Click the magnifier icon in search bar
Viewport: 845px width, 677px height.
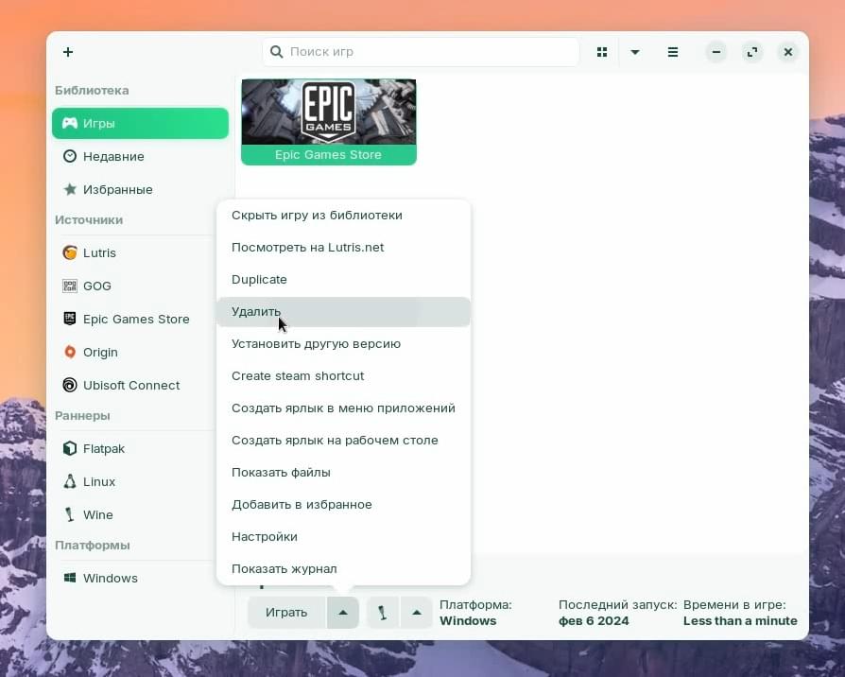pos(276,52)
